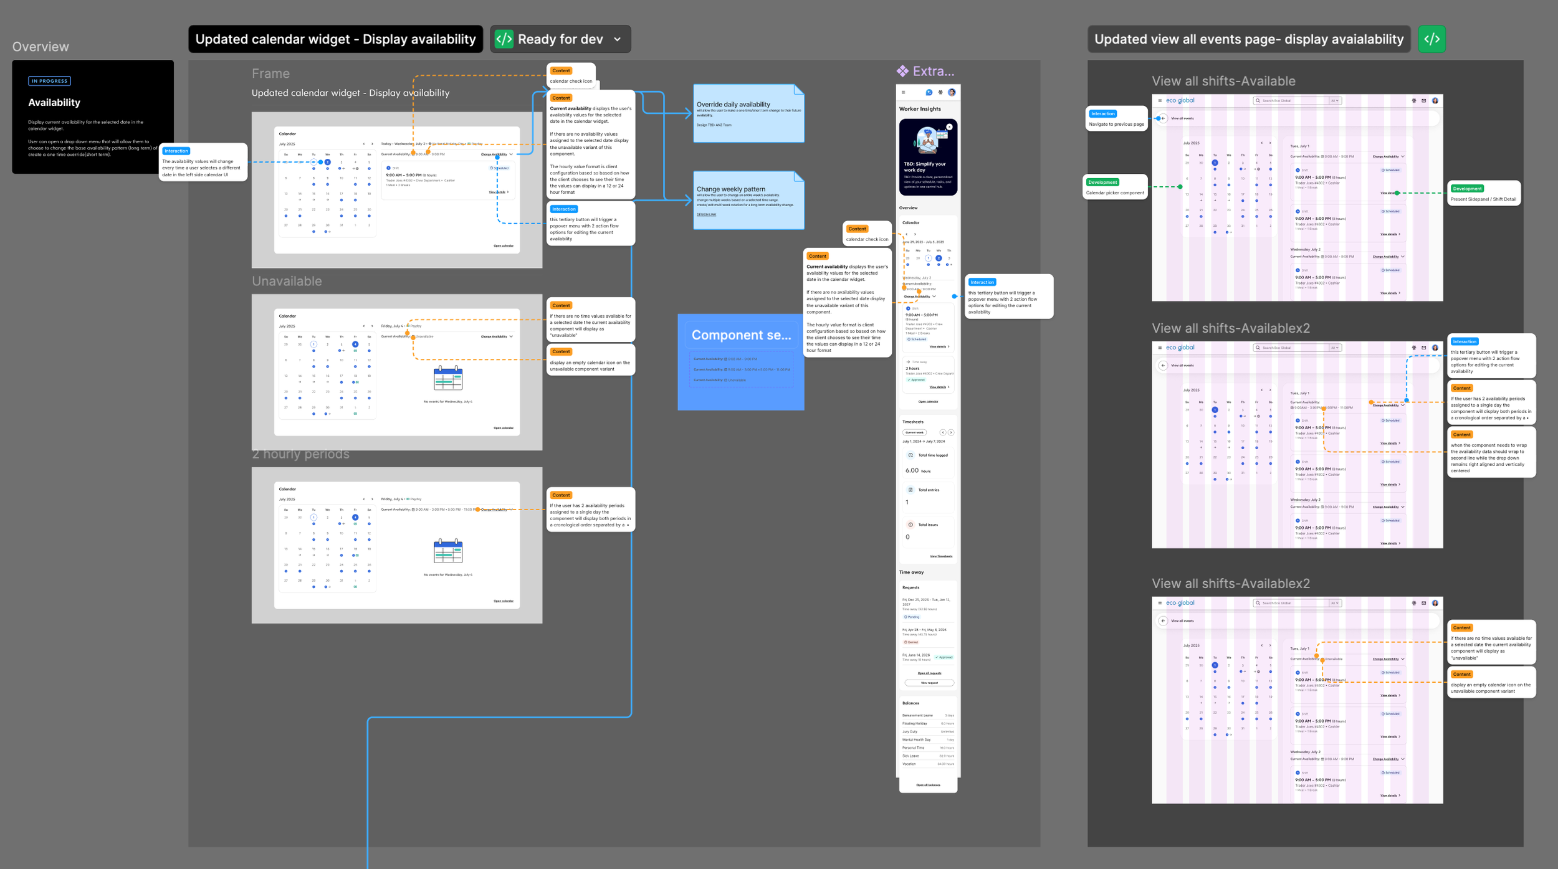Click mail icon in View all shifts-Available header
1558x869 pixels.
[1424, 100]
